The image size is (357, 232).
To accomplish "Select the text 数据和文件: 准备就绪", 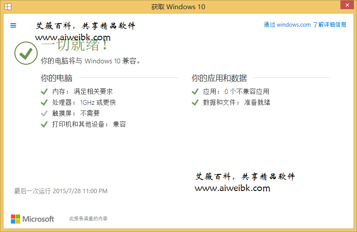I will tap(237, 102).
